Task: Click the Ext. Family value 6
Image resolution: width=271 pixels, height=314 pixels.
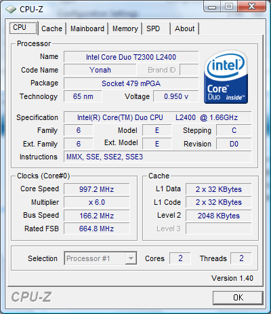Action: [79, 144]
